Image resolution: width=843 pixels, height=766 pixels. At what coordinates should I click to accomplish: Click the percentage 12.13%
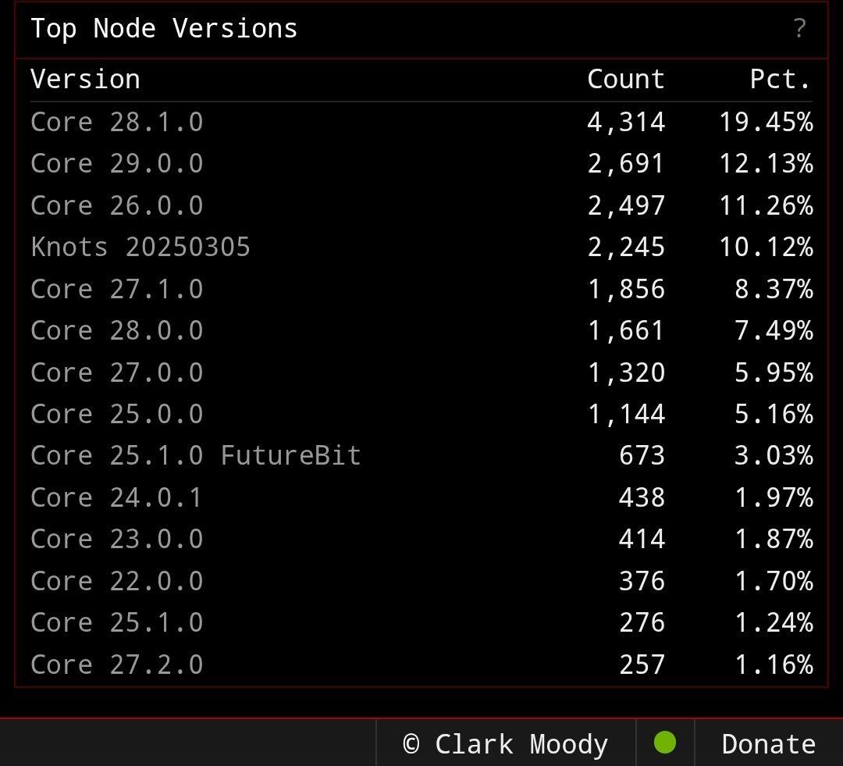coord(767,163)
